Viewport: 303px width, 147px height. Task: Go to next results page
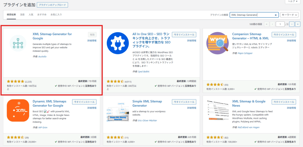(x=292, y=24)
